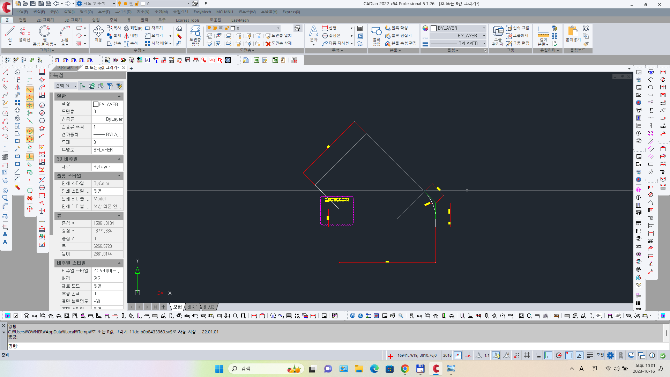Switch to the 시작 페이지 document tab
The image size is (670, 377).
click(68, 68)
